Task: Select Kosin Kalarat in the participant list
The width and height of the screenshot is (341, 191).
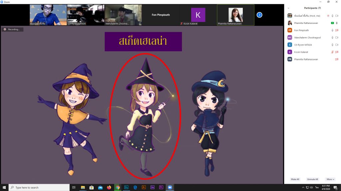Action: click(301, 52)
